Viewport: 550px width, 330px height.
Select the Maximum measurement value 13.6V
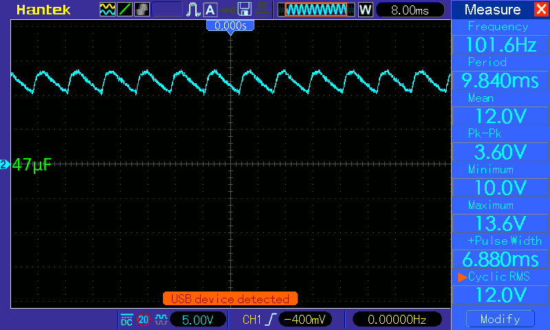tap(500, 223)
